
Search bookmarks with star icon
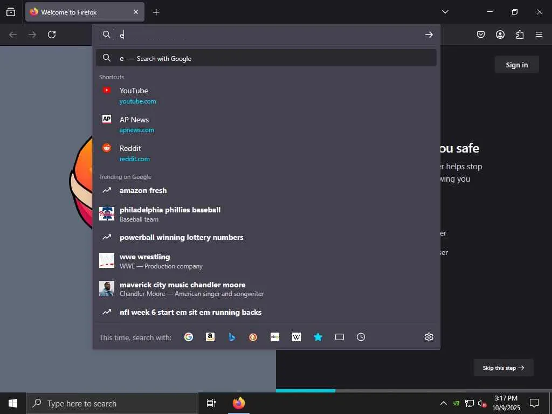(x=318, y=337)
